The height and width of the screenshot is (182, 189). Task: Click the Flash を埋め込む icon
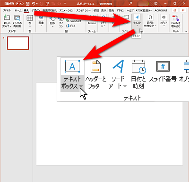tap(176, 18)
